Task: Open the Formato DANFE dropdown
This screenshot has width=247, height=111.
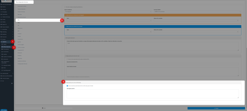Action: (x=197, y=12)
